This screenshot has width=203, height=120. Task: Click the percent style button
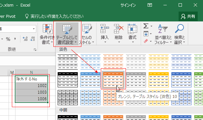point(8,39)
